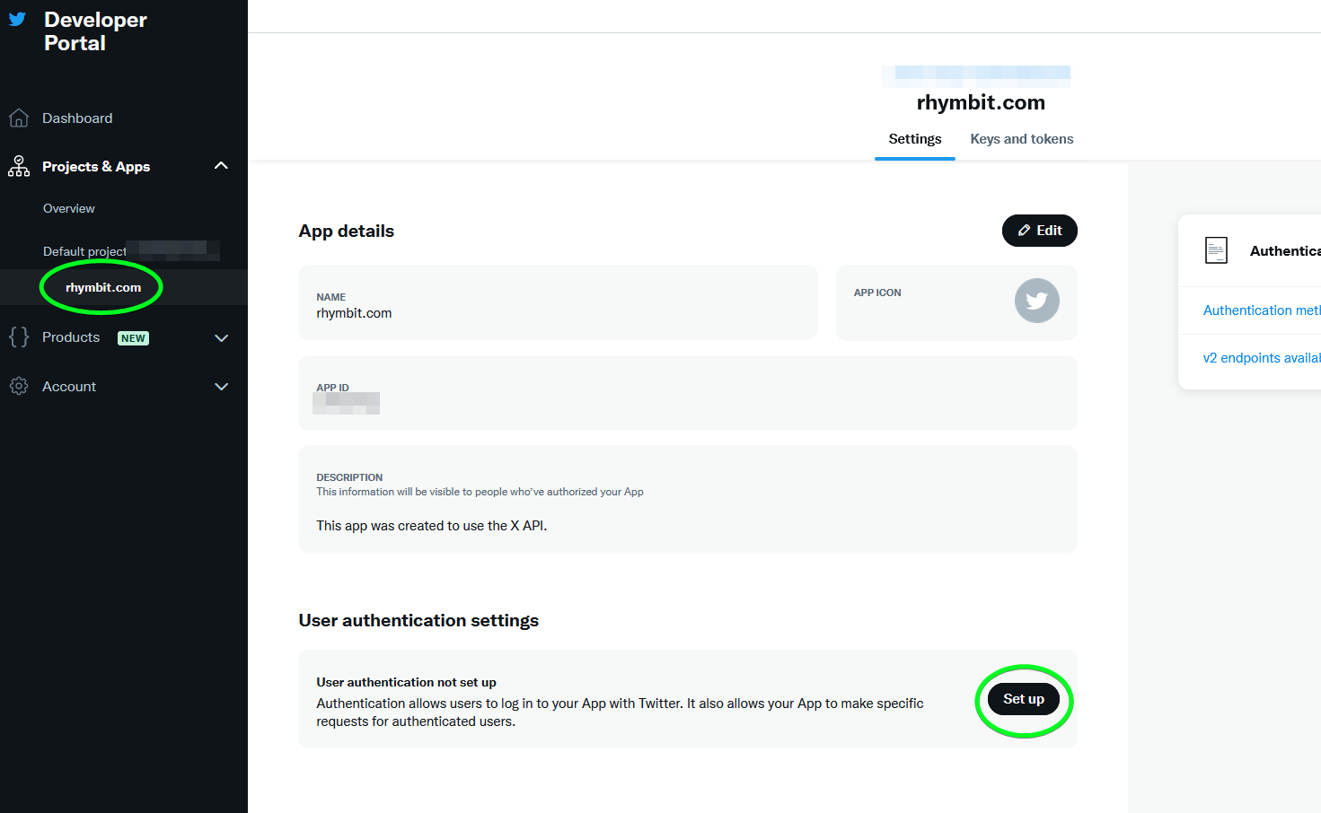The width and height of the screenshot is (1321, 813).
Task: Collapse the Projects & Apps section
Action: (221, 165)
